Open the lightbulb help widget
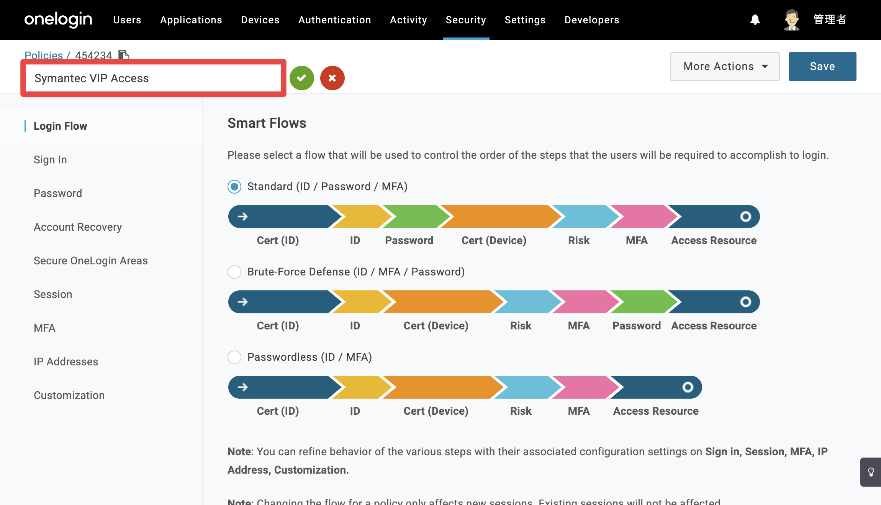The height and width of the screenshot is (505, 881). [871, 472]
